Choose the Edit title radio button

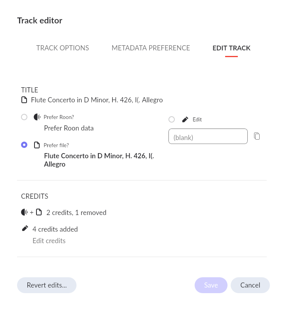coord(172,119)
